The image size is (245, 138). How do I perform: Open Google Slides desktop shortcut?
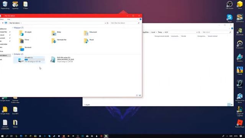5,110
